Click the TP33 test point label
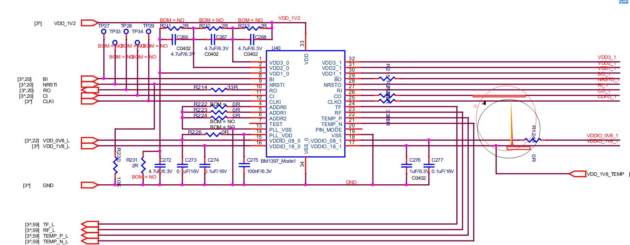The width and height of the screenshot is (630, 245). [x=115, y=31]
